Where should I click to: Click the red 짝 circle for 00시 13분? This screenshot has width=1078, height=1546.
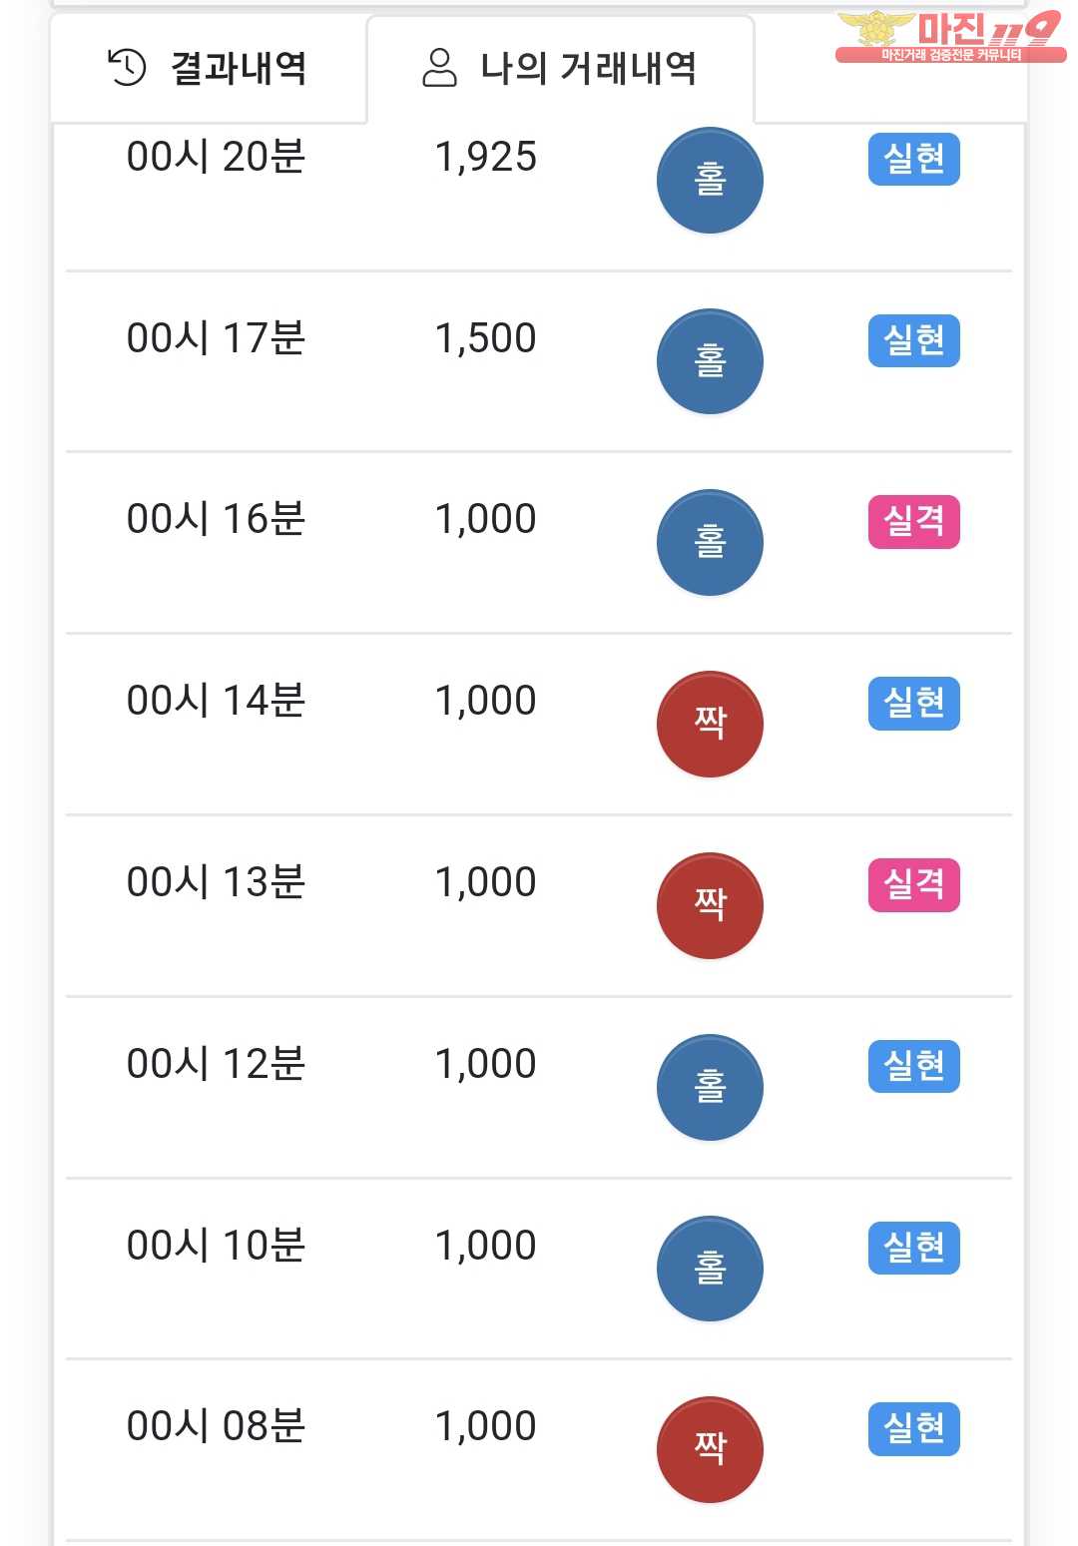tap(710, 906)
